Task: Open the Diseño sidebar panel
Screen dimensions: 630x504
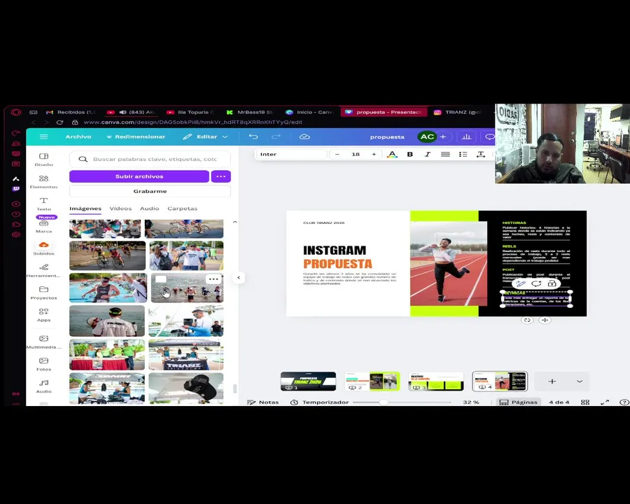Action: click(x=44, y=159)
